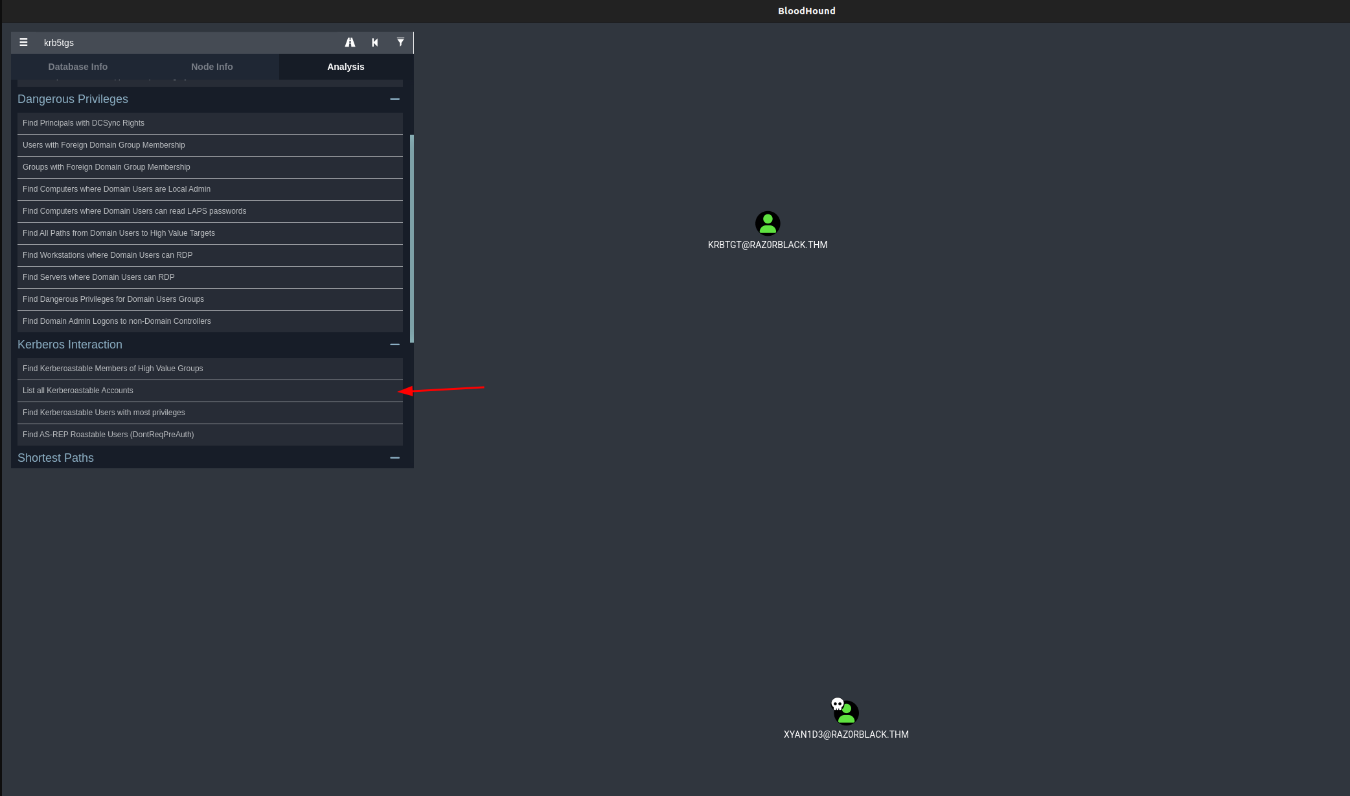Select the Analysis tab
This screenshot has height=796, width=1350.
[346, 67]
